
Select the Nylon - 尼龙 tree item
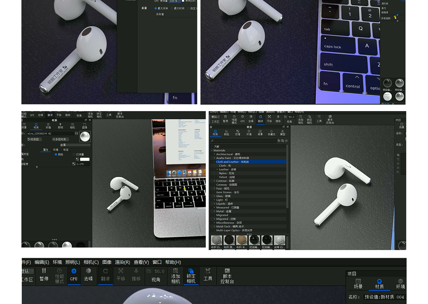tap(227, 173)
